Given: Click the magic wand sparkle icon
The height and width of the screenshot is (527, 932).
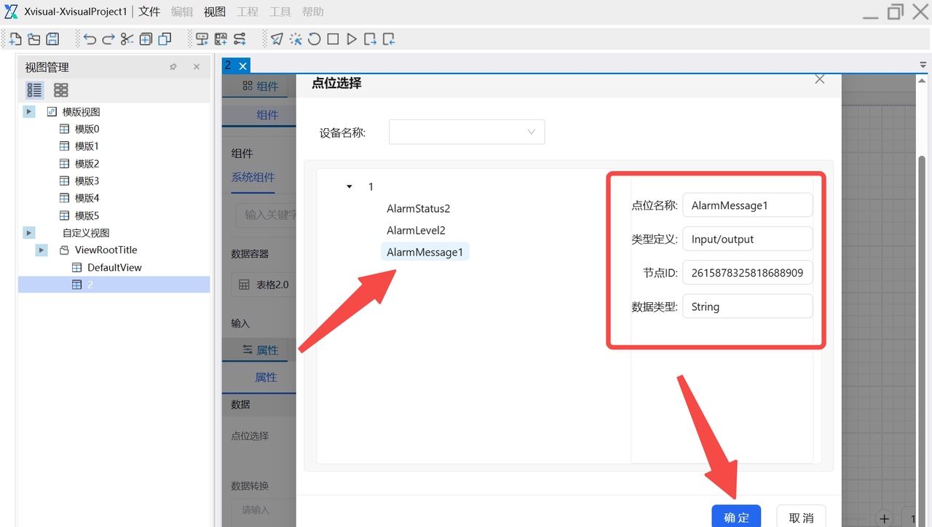Looking at the screenshot, I should tap(296, 39).
